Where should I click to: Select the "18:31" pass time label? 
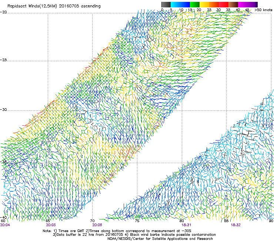click(x=186, y=225)
